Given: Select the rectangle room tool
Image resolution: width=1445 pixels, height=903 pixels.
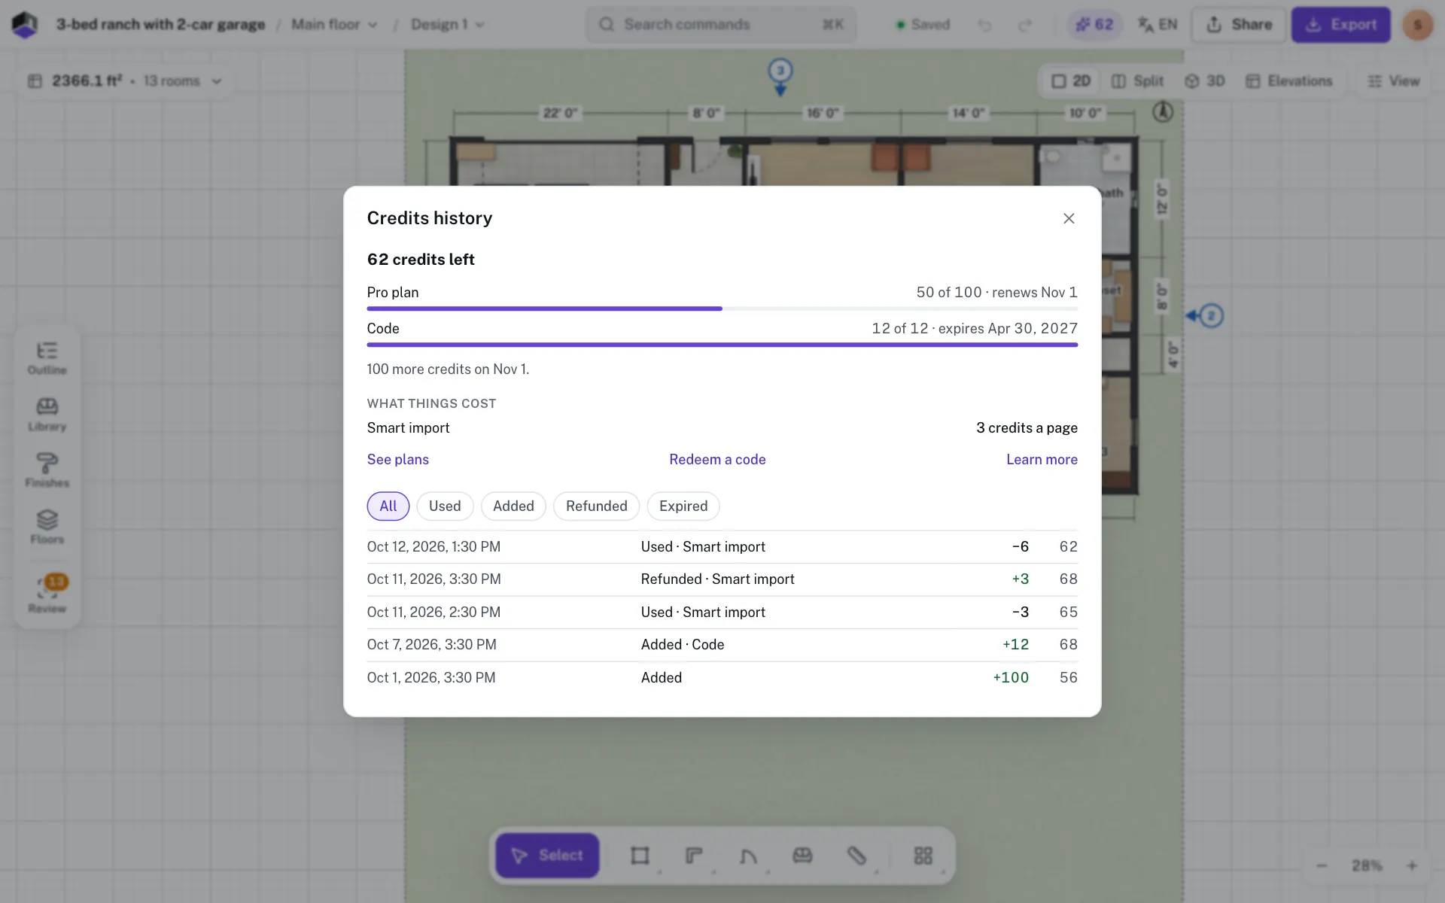Looking at the screenshot, I should point(640,856).
